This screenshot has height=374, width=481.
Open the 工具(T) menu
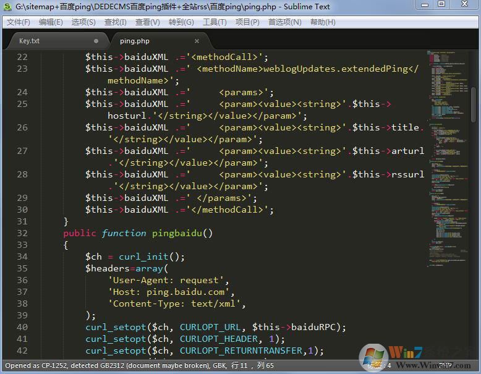click(215, 22)
